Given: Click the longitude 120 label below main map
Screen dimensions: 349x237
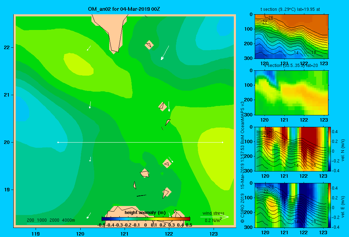Looking at the screenshot, I should [80, 234].
